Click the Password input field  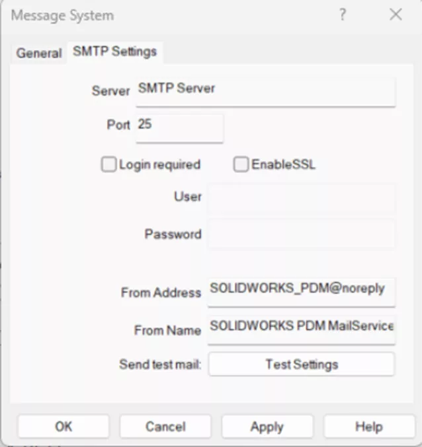[x=301, y=234]
